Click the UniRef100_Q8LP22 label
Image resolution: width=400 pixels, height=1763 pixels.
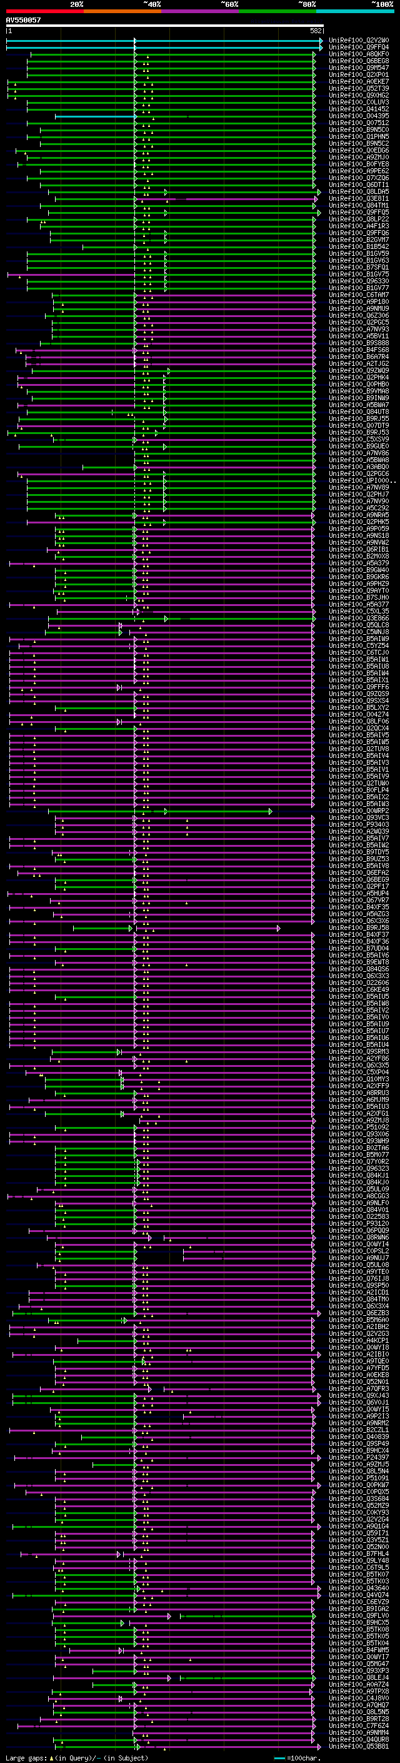pos(359,219)
